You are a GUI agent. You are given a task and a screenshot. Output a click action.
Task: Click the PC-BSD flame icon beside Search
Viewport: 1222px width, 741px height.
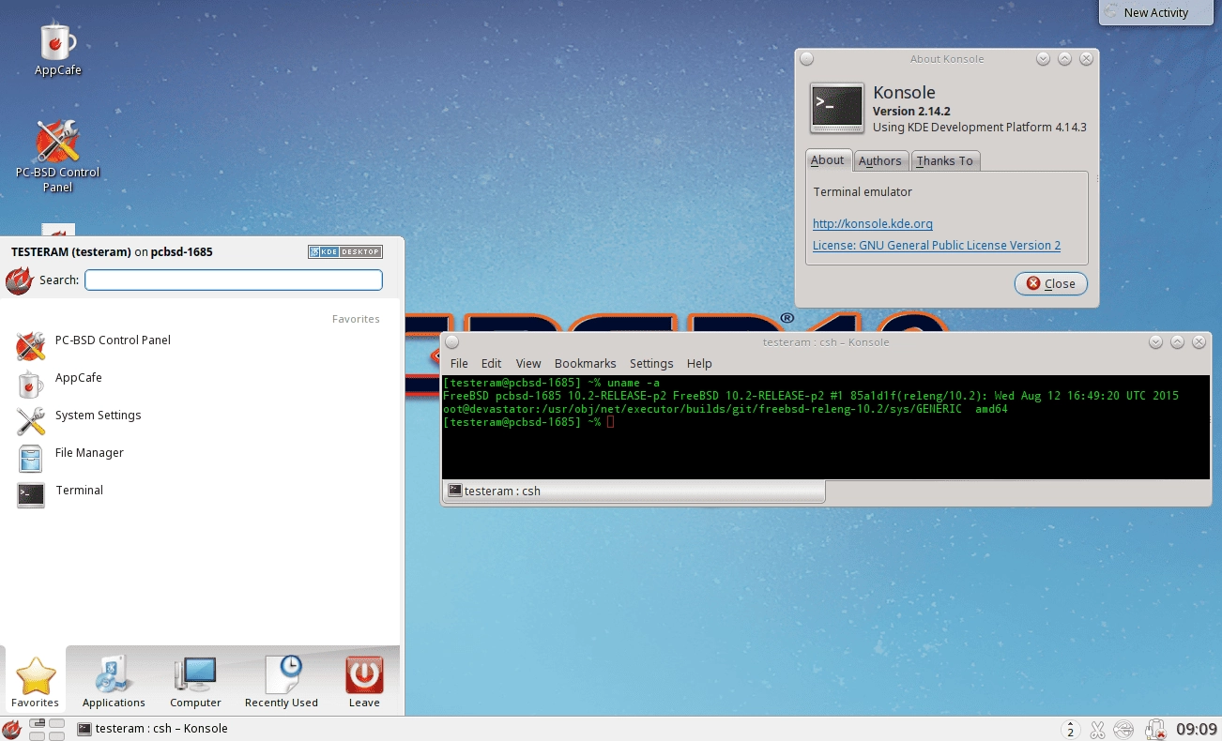click(x=19, y=280)
